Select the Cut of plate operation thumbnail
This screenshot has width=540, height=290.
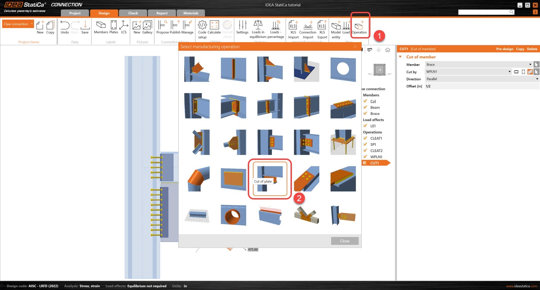[x=270, y=179]
